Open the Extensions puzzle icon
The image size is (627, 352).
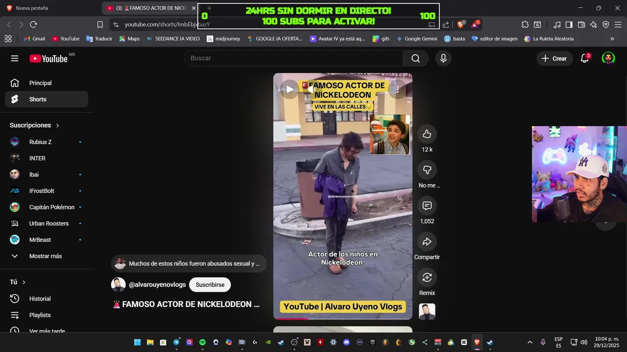click(x=525, y=24)
